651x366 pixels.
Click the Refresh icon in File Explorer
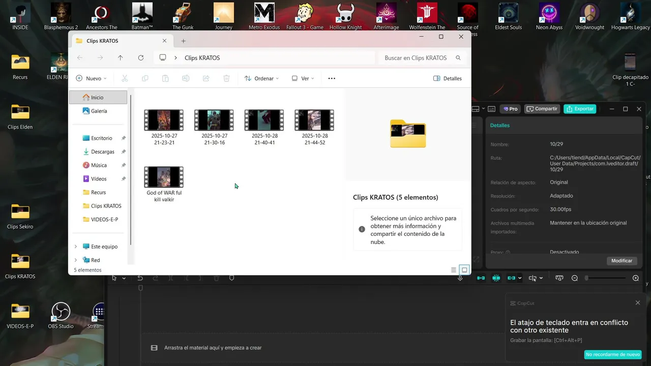click(x=141, y=58)
